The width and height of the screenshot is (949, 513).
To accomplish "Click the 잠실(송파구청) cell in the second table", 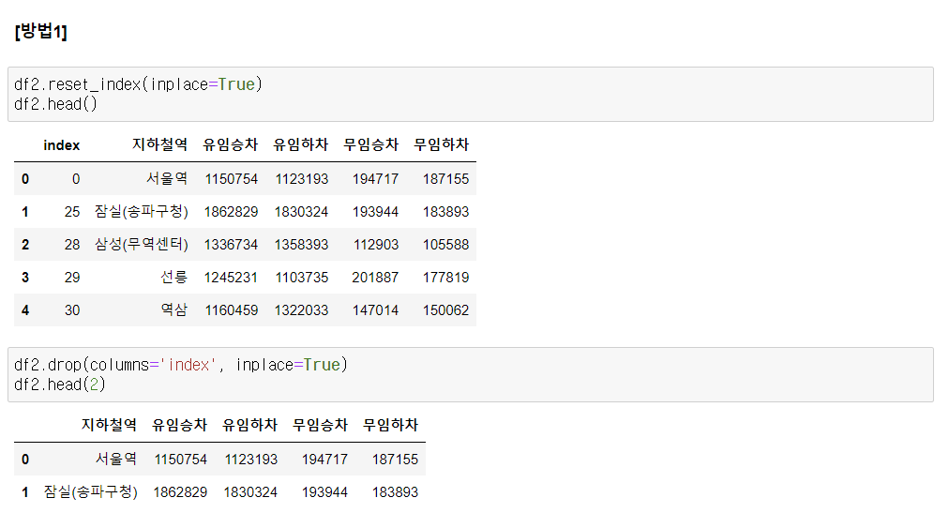I will (90, 491).
